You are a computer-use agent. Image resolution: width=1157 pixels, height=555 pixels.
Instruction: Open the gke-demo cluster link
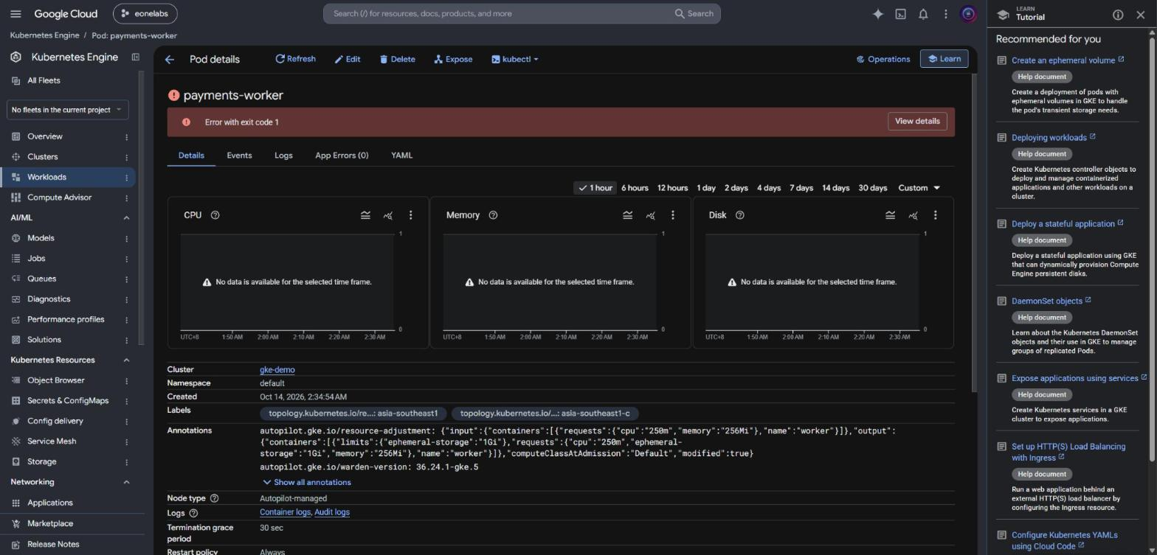(x=277, y=370)
